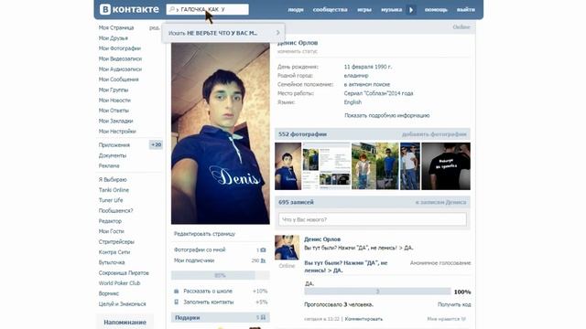This screenshot has width=586, height=329.
Task: Open the Мои Гости app
Action: [x=111, y=231]
